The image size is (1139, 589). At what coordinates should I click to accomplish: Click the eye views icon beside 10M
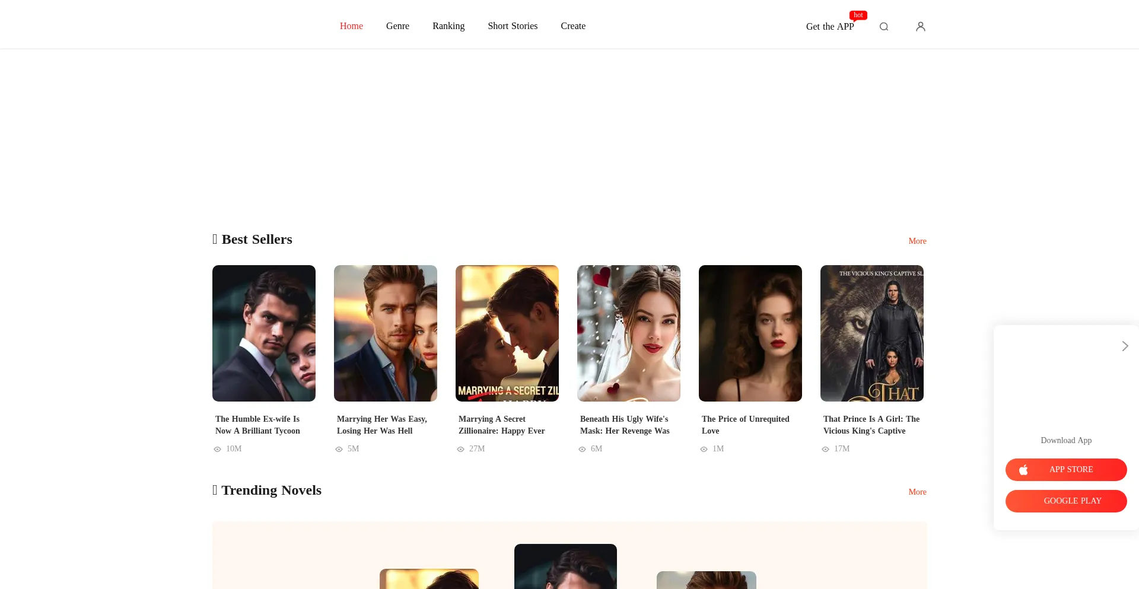click(218, 450)
